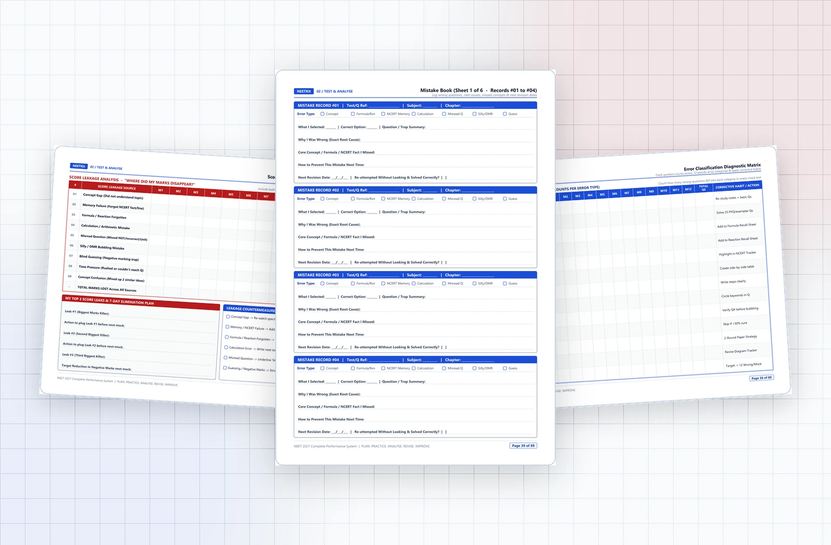Tick the Formula/Rxn checkbox in Mistake Record #01
The image size is (831, 545).
353,114
